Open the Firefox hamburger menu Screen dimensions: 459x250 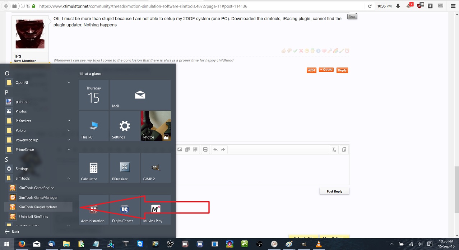453,6
